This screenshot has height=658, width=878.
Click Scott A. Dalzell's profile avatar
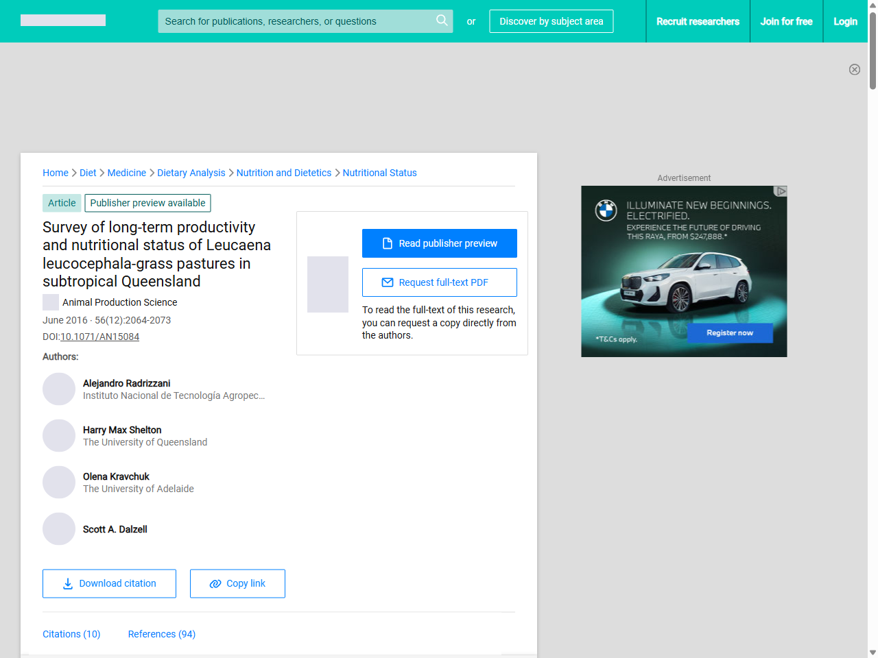click(x=59, y=529)
